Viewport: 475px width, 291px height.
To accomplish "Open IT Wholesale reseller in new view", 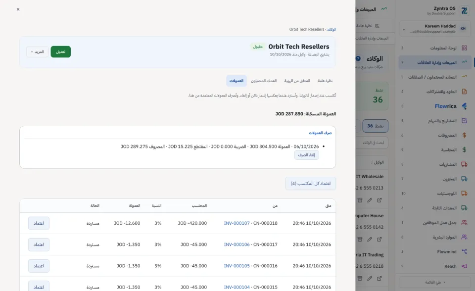I will tap(380, 200).
